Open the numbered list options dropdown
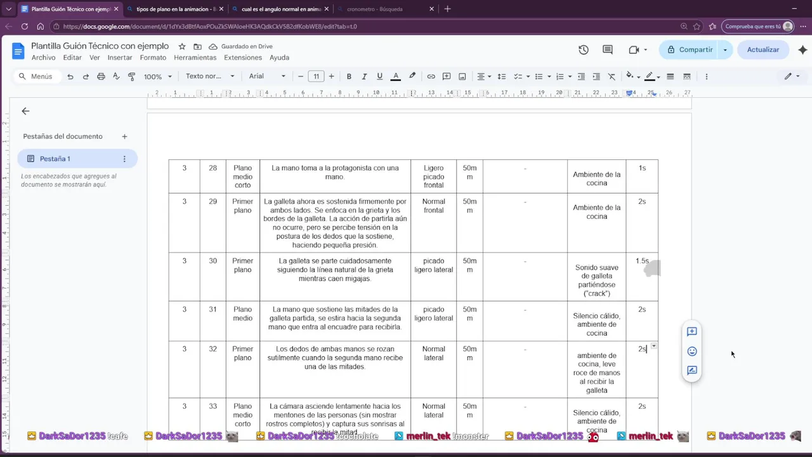 pos(563,76)
